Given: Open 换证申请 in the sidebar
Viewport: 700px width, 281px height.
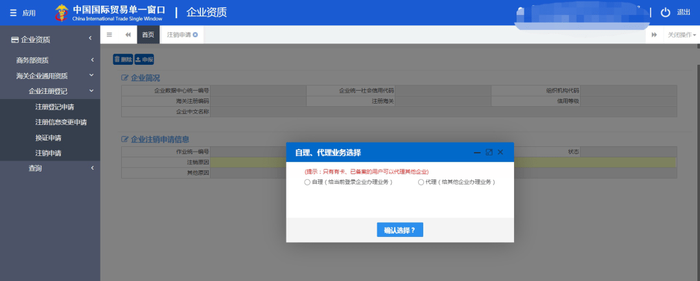Looking at the screenshot, I should point(48,137).
